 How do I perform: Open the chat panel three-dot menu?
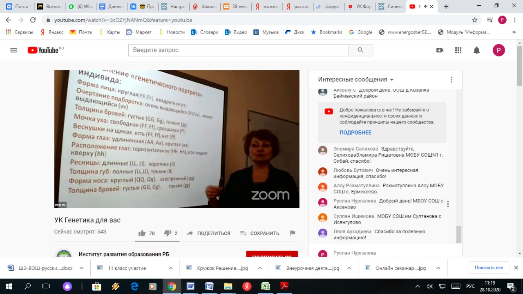451,80
